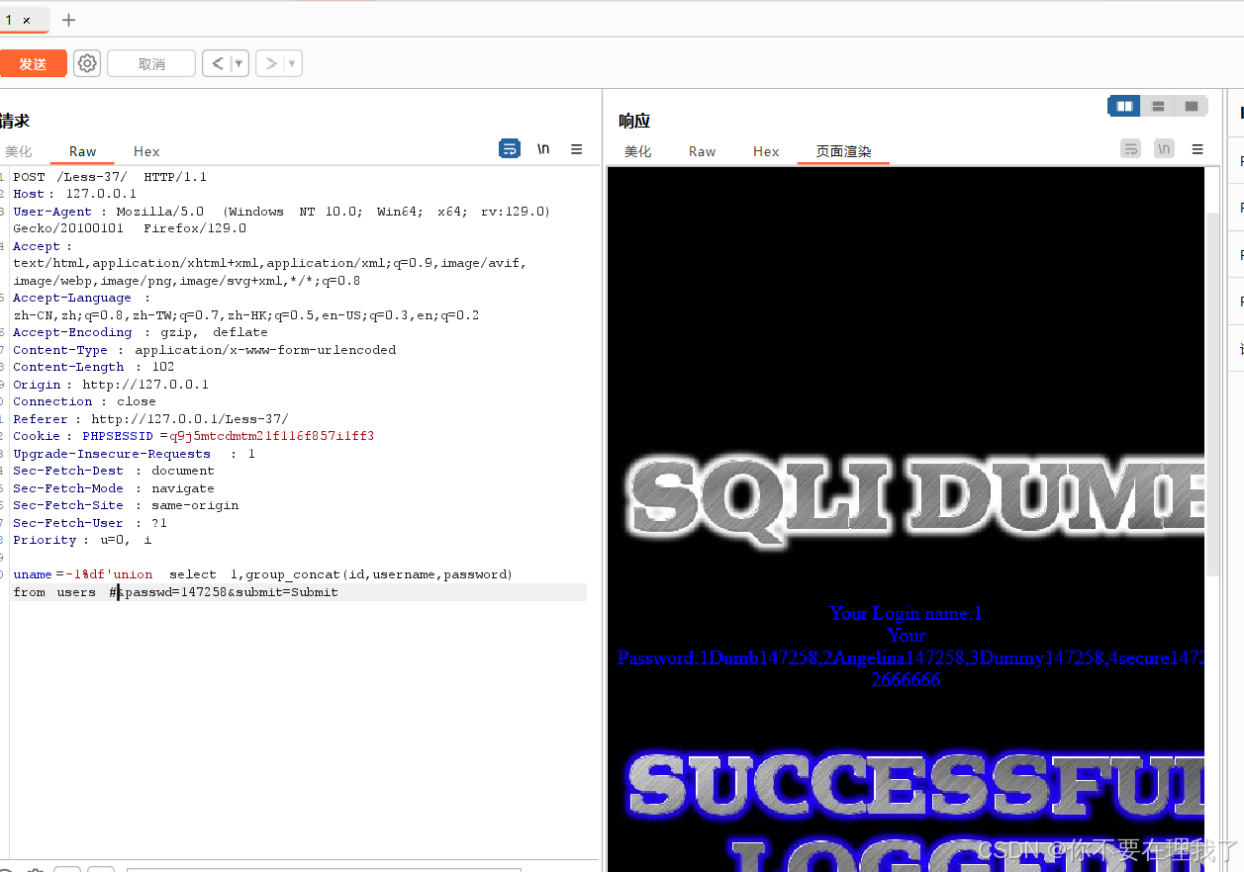1244x872 pixels.
Task: Click the Content-Type header line
Action: click(205, 350)
